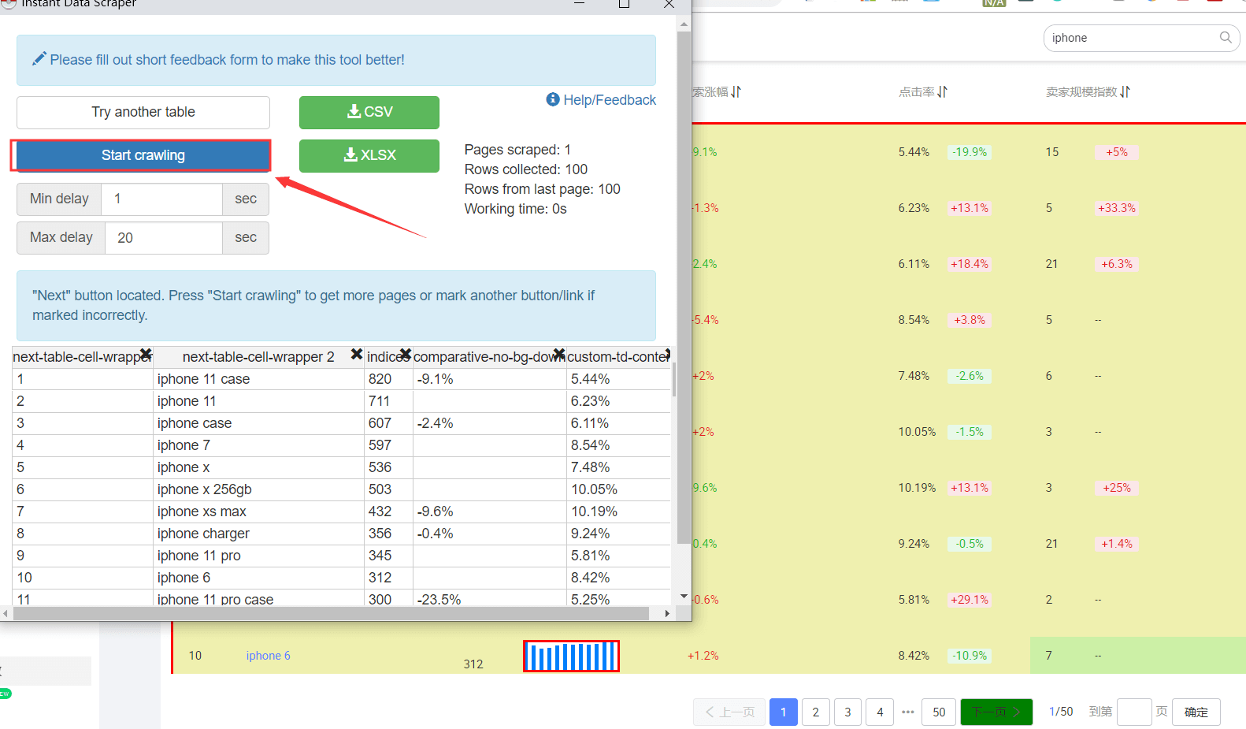1246x729 pixels.
Task: Click the pencil icon in feedback banner
Action: click(x=39, y=59)
